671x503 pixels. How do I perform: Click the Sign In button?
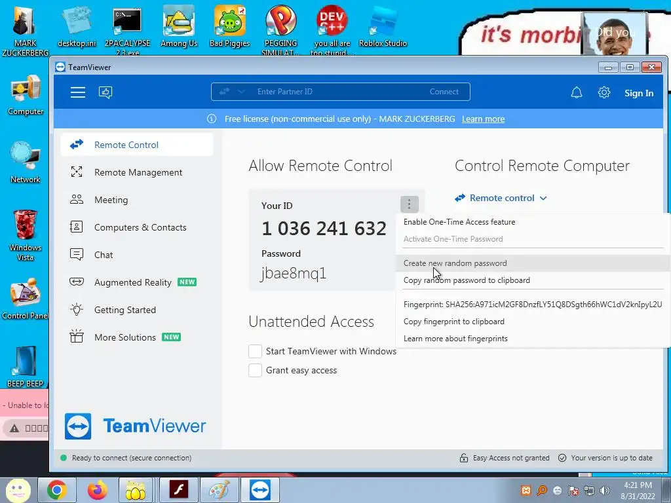(x=639, y=93)
